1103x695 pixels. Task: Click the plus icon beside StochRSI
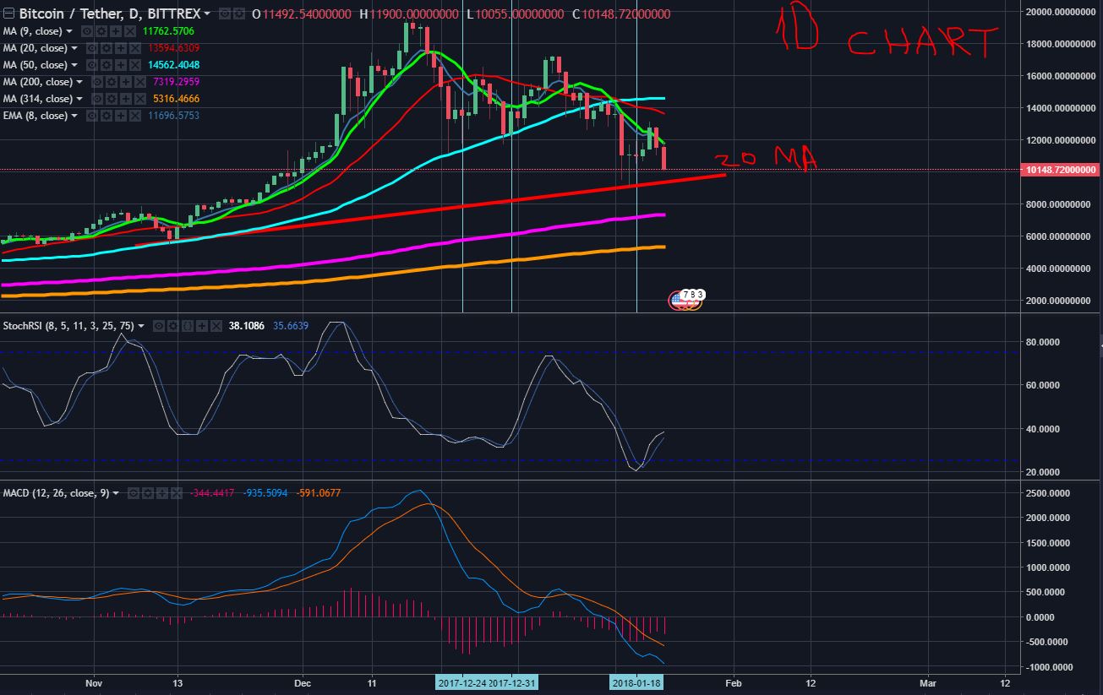(x=202, y=326)
